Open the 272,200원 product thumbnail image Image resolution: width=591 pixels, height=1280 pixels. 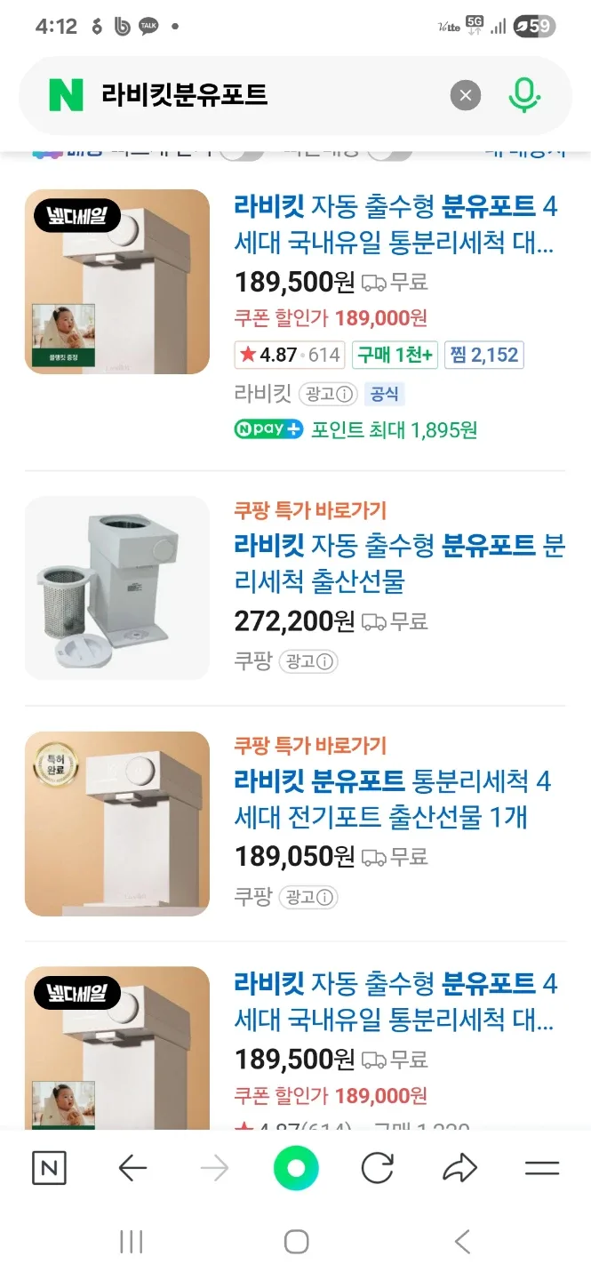pyautogui.click(x=117, y=588)
